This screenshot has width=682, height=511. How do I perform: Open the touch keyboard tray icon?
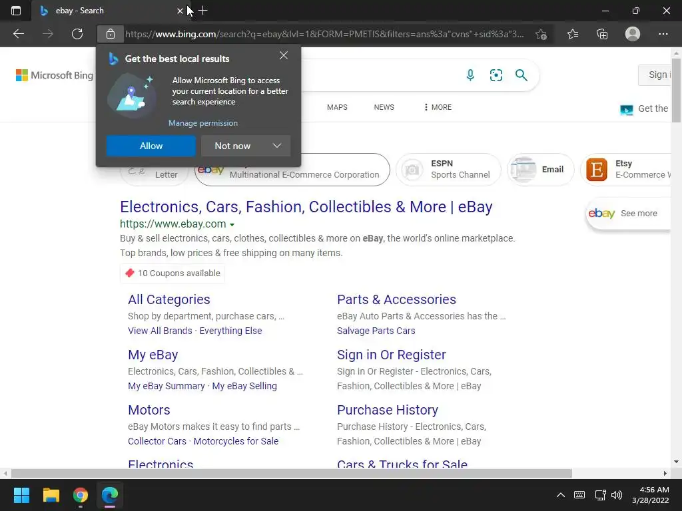[579, 495]
